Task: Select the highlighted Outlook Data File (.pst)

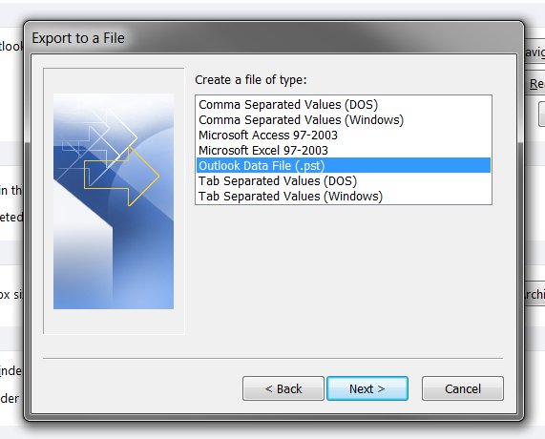Action: click(344, 165)
